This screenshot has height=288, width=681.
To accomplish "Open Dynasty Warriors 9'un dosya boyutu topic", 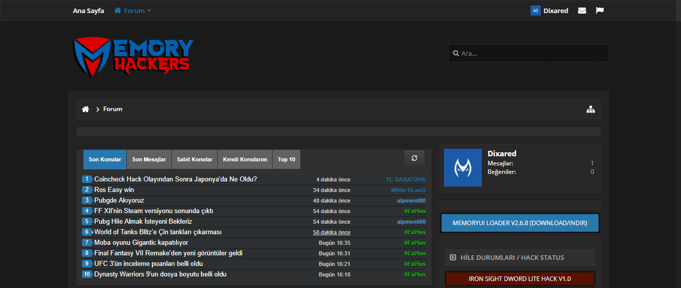I will click(x=160, y=274).
